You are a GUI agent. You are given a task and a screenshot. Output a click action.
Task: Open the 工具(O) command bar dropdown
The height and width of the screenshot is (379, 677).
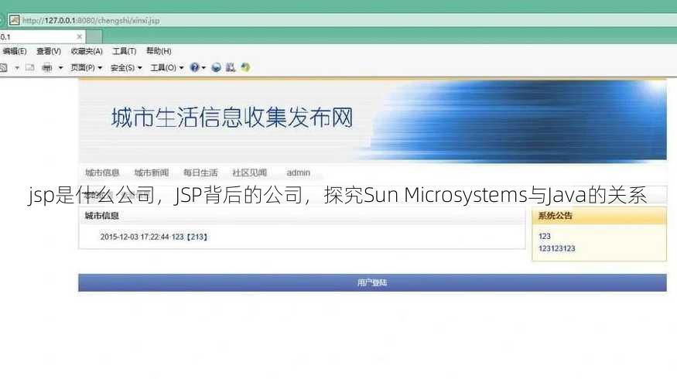point(166,68)
